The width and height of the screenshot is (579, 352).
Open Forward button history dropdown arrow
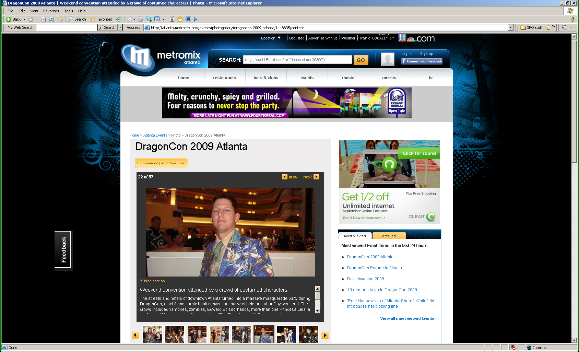pos(37,19)
